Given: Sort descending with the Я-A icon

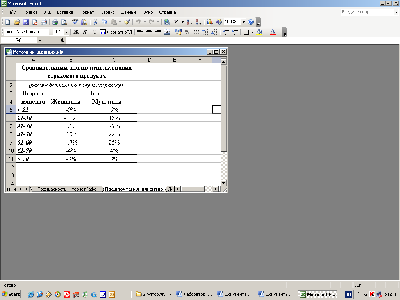Looking at the screenshot, I should coord(198,22).
